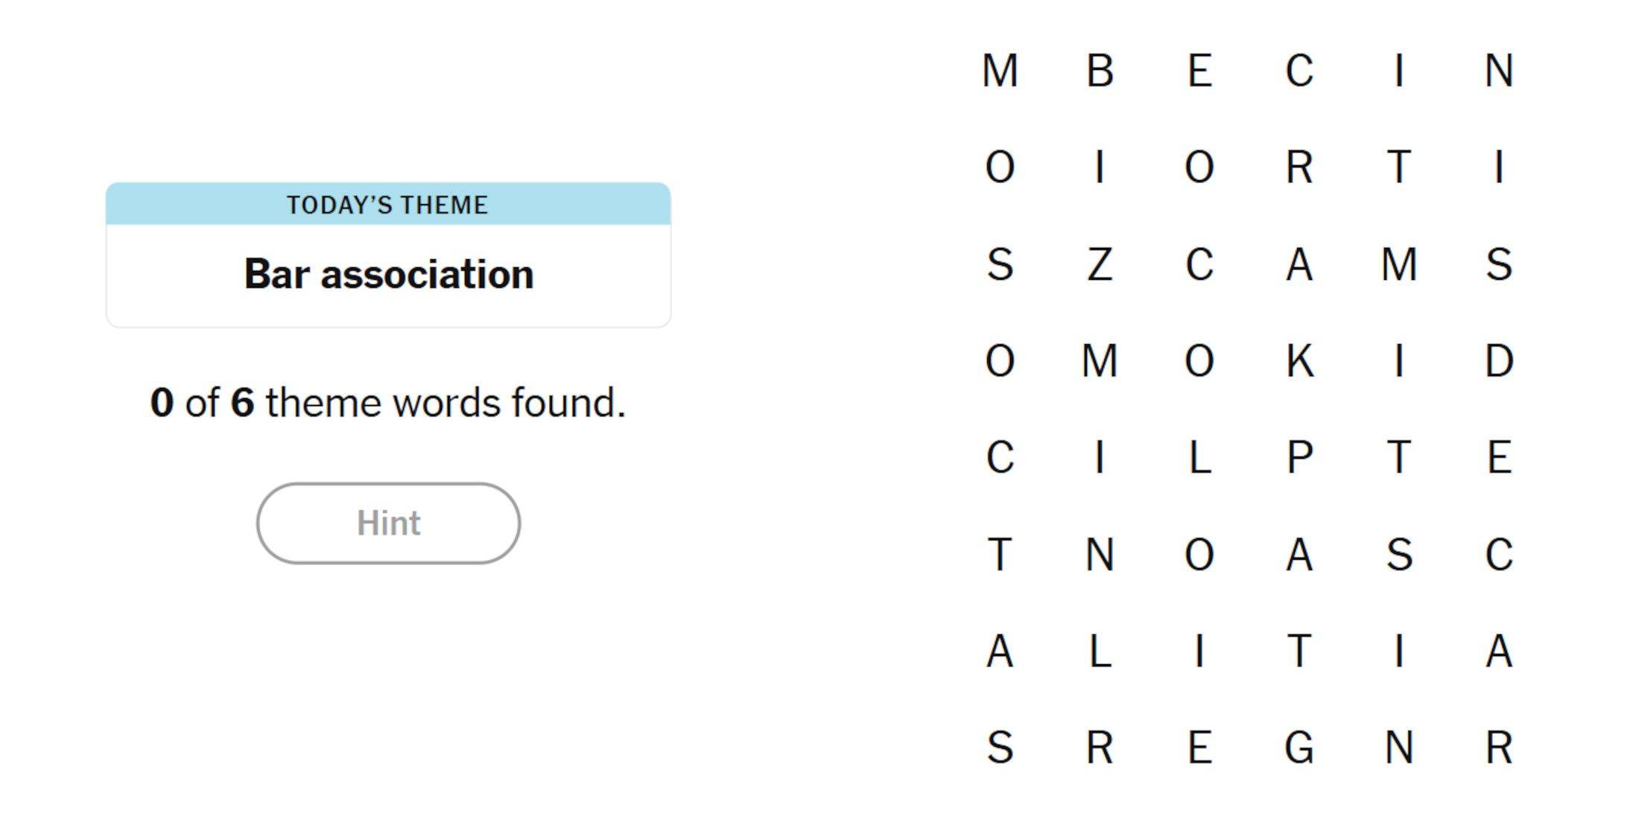
Task: Click the M in the top-left corner
Action: tap(998, 71)
